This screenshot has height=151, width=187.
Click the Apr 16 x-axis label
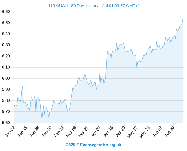[x=108, y=131]
